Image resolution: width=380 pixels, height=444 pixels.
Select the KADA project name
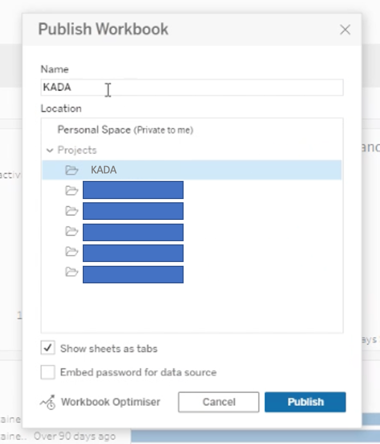tap(104, 170)
